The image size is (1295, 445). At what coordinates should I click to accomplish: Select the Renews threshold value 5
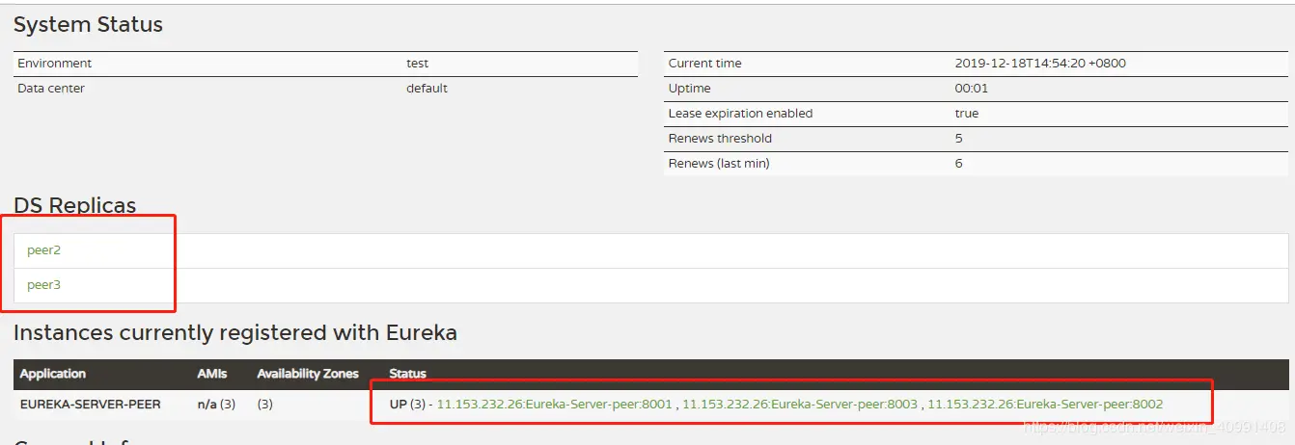(959, 139)
